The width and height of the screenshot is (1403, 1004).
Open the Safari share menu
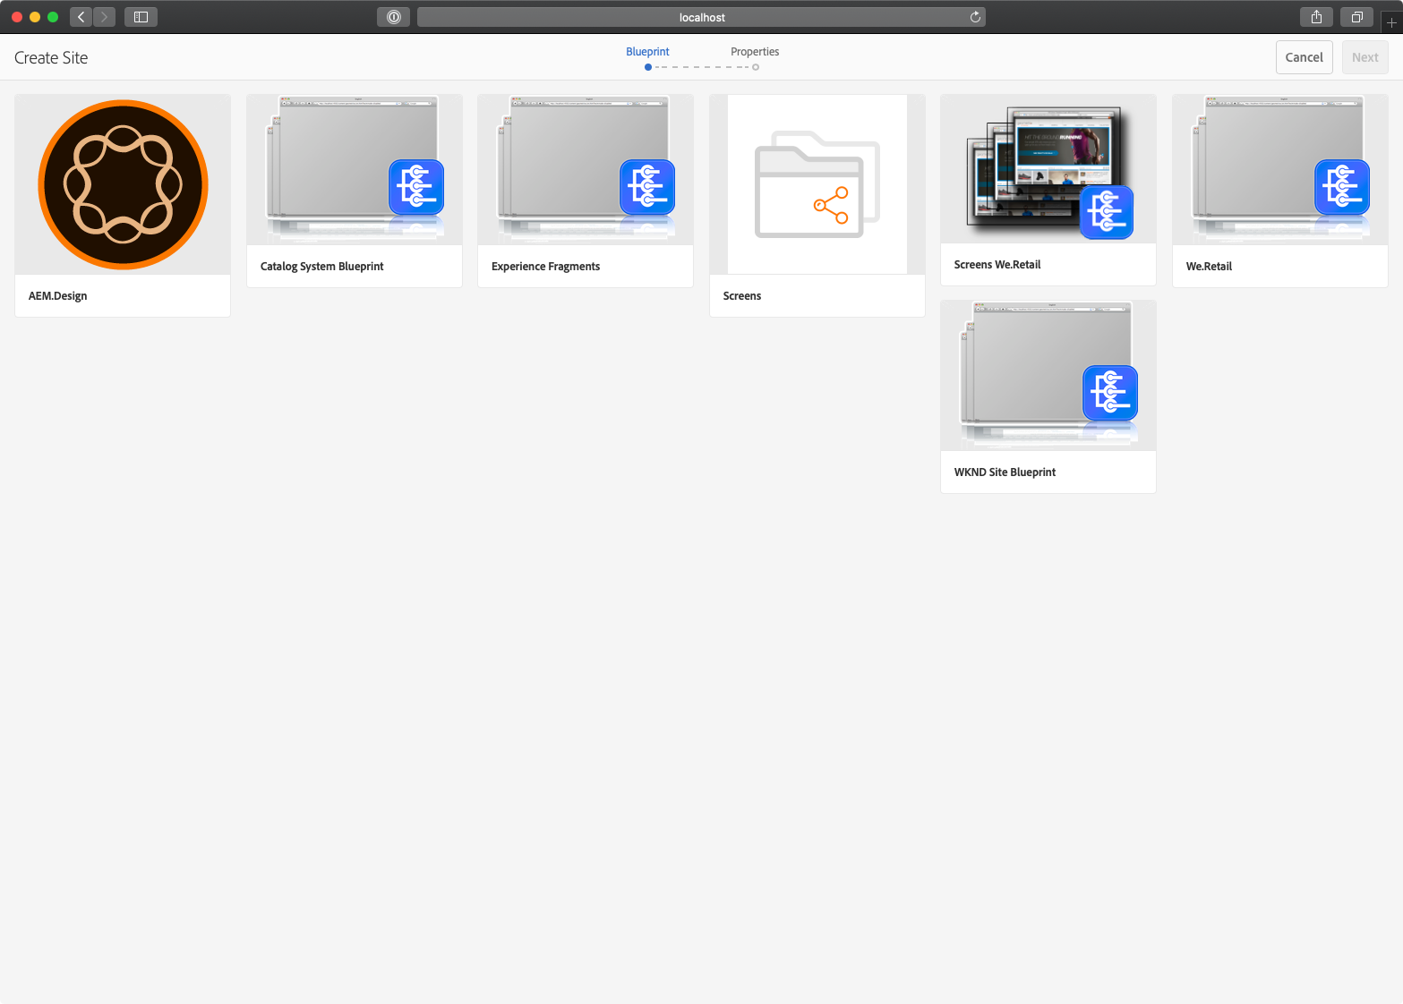point(1316,17)
